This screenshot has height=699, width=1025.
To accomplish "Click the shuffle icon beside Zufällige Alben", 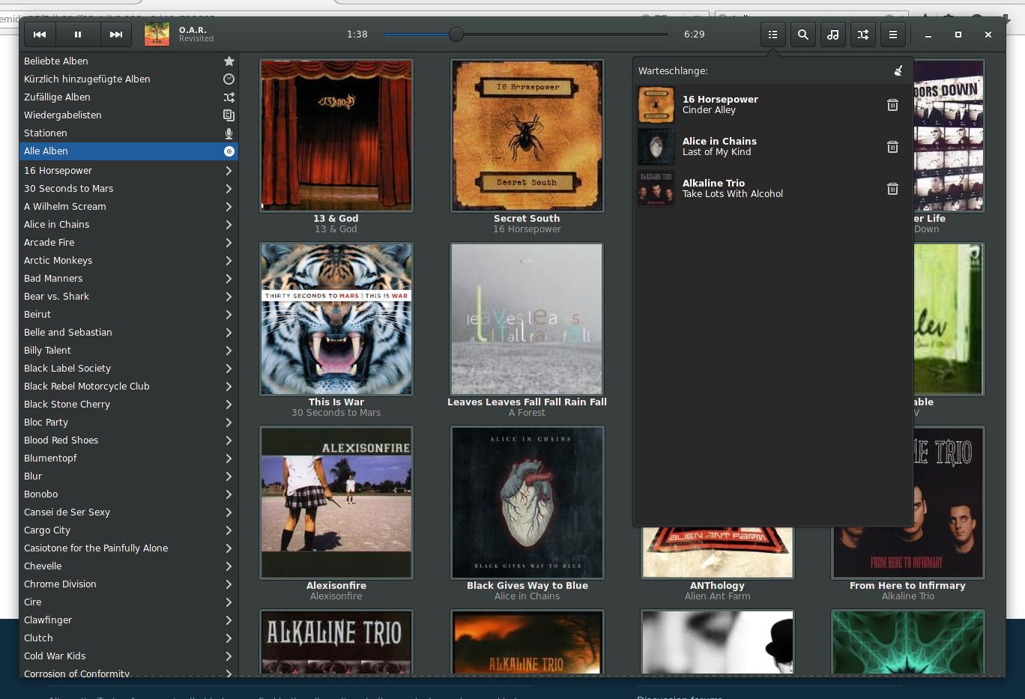I will pyautogui.click(x=229, y=97).
